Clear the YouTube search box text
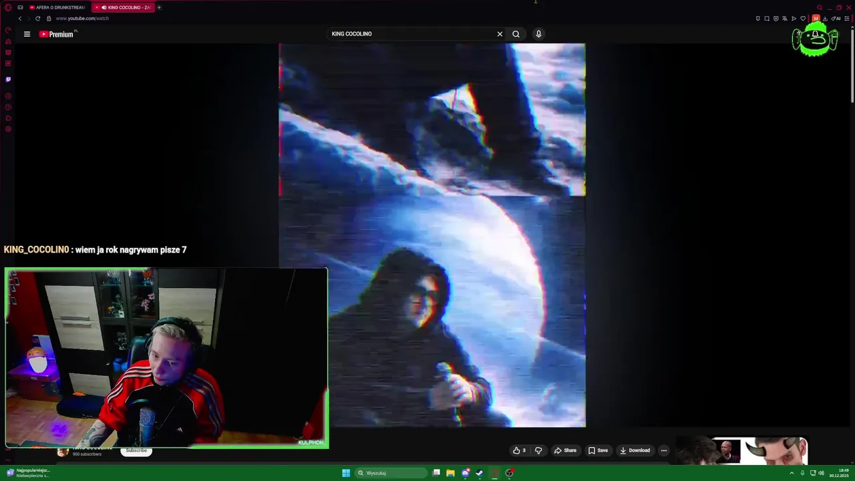Image resolution: width=855 pixels, height=481 pixels. point(500,34)
